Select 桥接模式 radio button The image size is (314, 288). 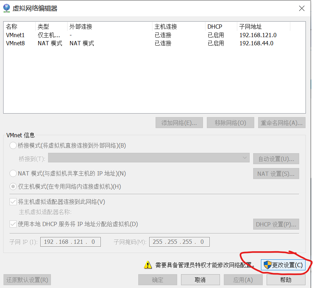coord(13,145)
